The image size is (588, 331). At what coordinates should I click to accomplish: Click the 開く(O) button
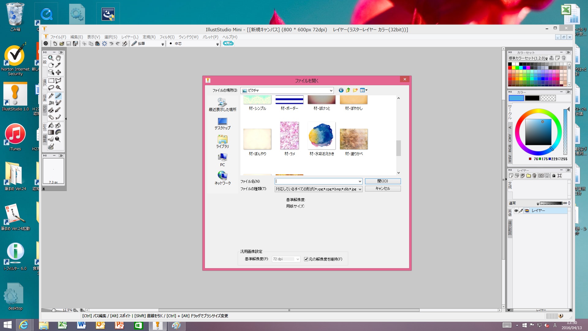pyautogui.click(x=383, y=181)
